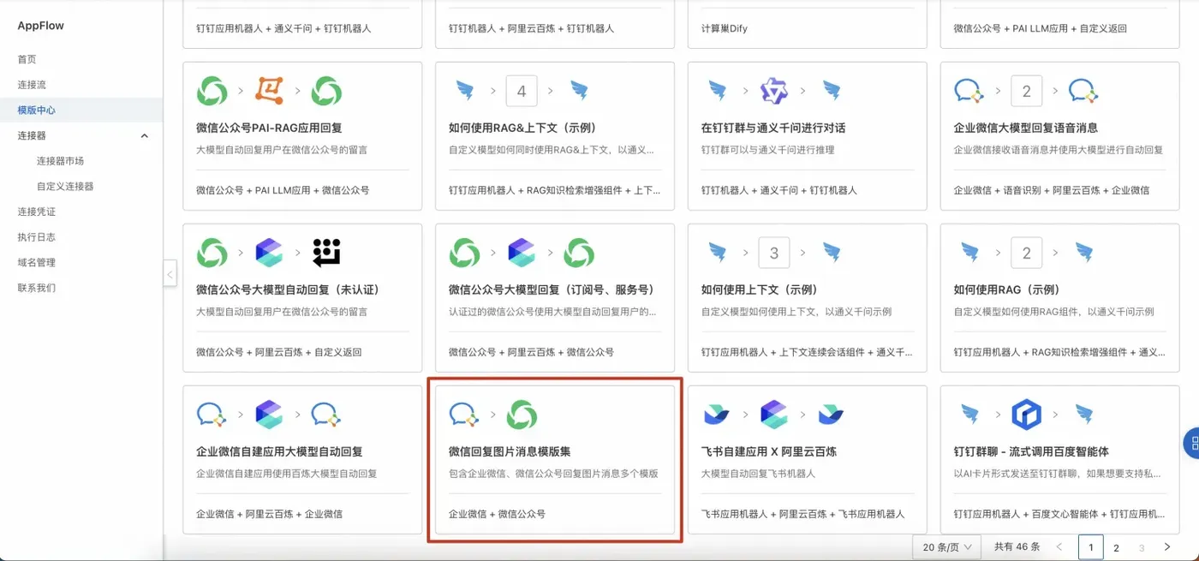The width and height of the screenshot is (1199, 561).
Task: Open the 20 条/页 page size dropdown
Action: coord(947,546)
